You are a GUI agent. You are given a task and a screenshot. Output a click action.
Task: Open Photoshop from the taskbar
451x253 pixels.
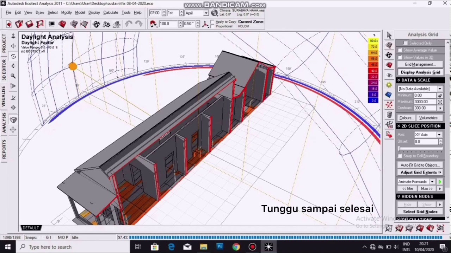pos(220,247)
